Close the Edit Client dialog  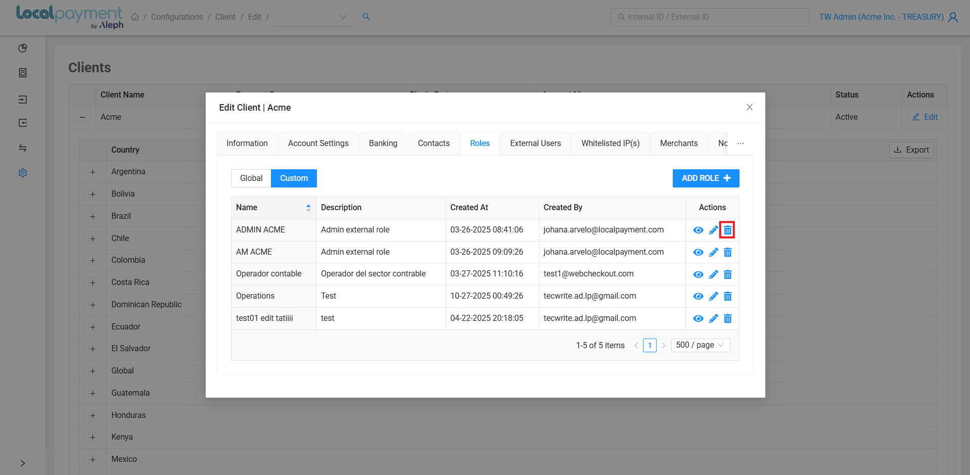pyautogui.click(x=750, y=107)
